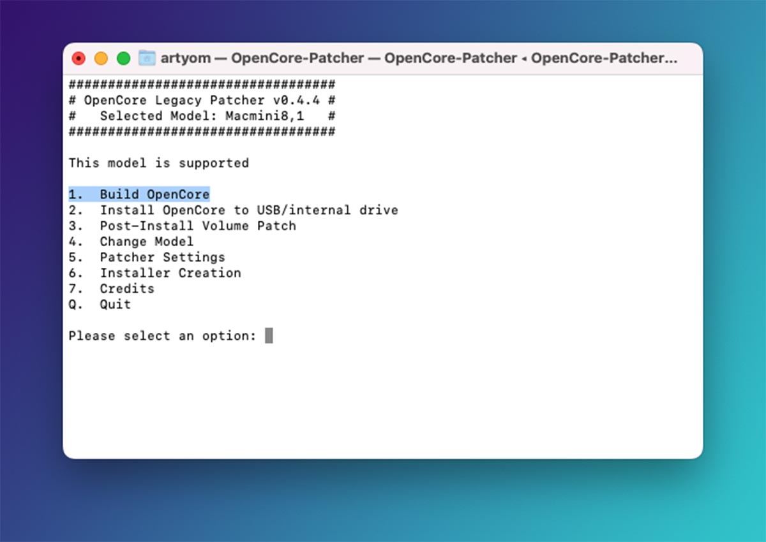
Task: Click '3. Post-Install Volume Patch' line
Action: (x=182, y=226)
